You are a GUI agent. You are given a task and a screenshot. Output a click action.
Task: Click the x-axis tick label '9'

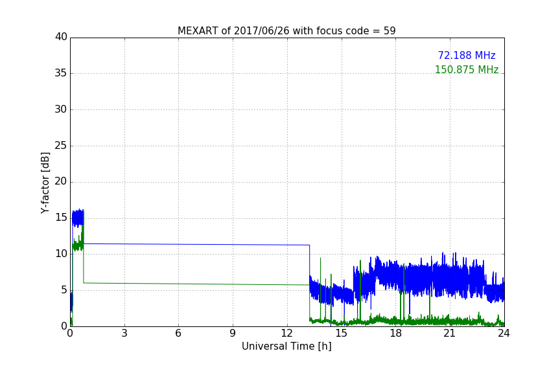(x=233, y=333)
